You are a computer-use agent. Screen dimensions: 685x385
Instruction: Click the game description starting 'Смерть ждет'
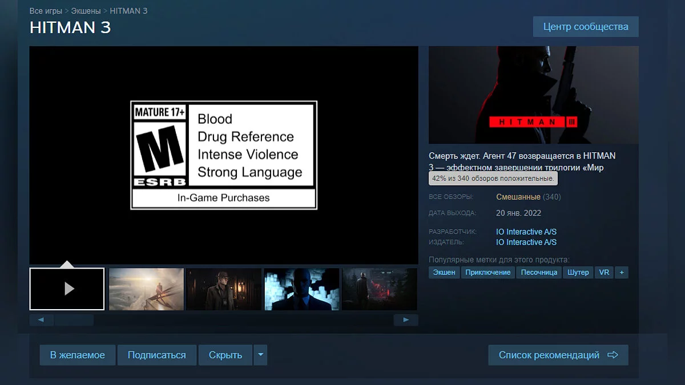[522, 161]
